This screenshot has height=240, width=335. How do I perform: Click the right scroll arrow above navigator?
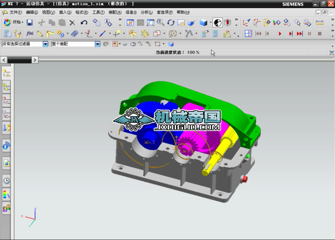click(35, 60)
